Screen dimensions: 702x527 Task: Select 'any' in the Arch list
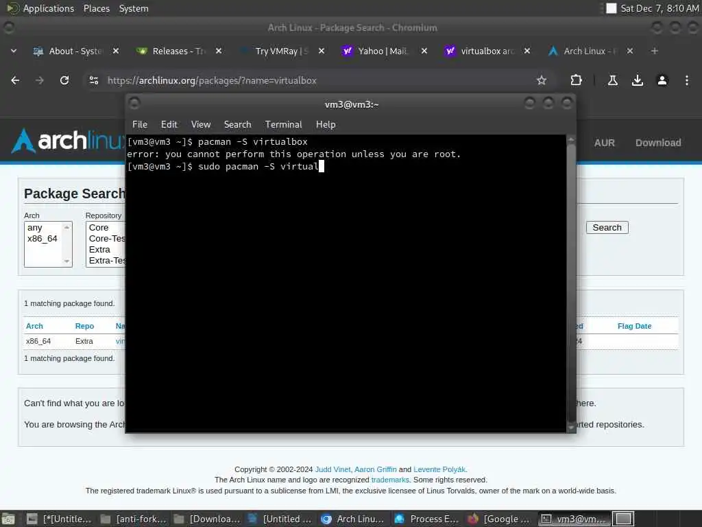34,228
